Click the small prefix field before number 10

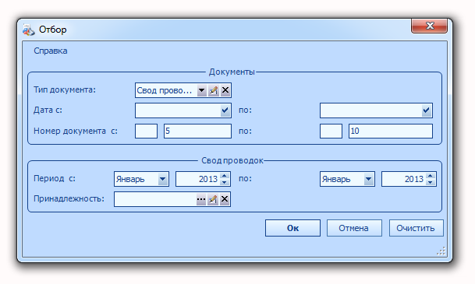pos(331,131)
